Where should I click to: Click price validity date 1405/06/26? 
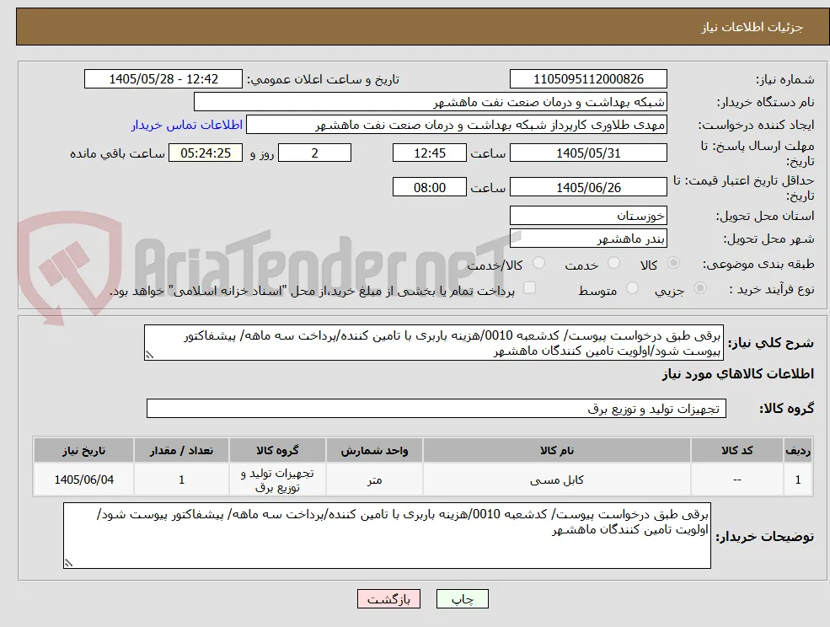click(588, 187)
